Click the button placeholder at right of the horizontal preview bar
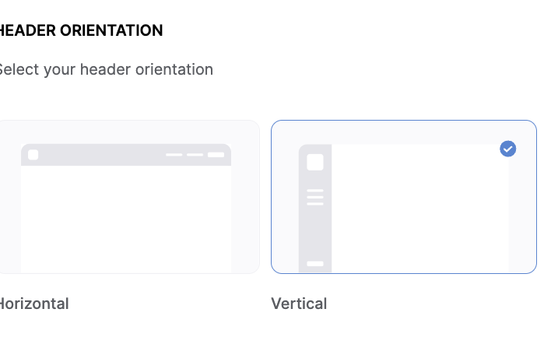This screenshot has width=558, height=337. (216, 155)
